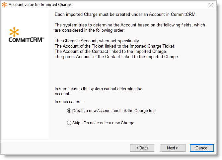The width and height of the screenshot is (222, 160).
Task: Click the CommitCRM logo wordmark
Action: point(26,40)
